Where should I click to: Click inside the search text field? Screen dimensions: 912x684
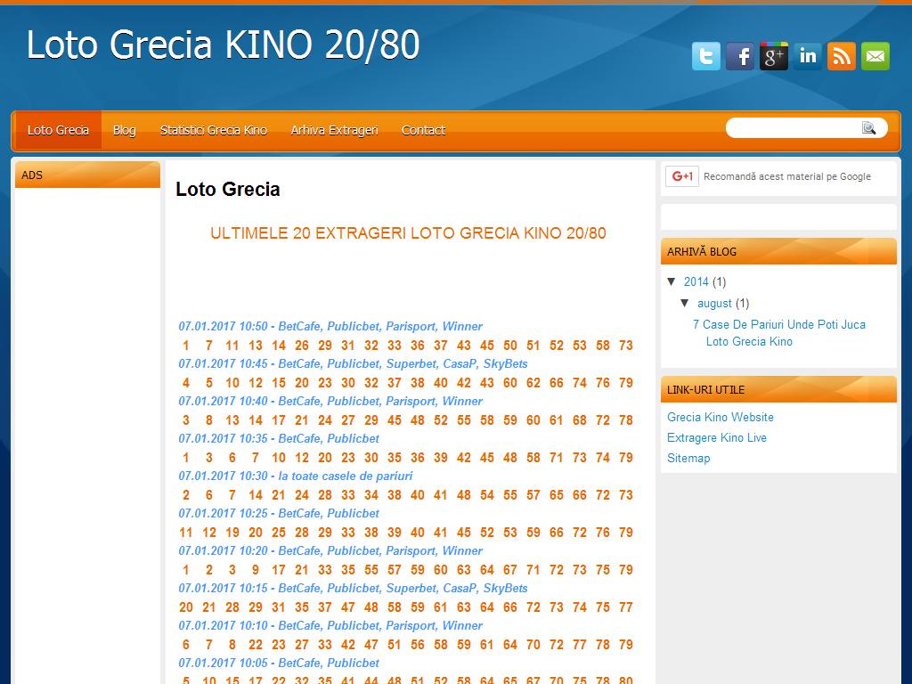(793, 128)
